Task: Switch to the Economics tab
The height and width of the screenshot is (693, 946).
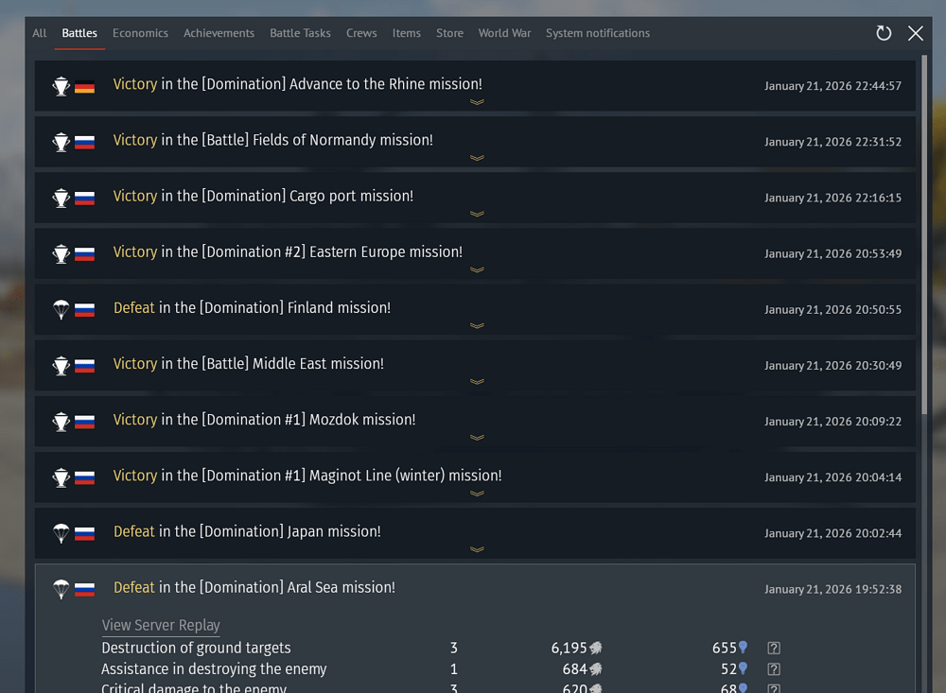Action: click(140, 33)
